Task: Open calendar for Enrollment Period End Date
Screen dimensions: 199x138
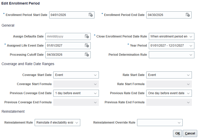Action: click(188, 15)
